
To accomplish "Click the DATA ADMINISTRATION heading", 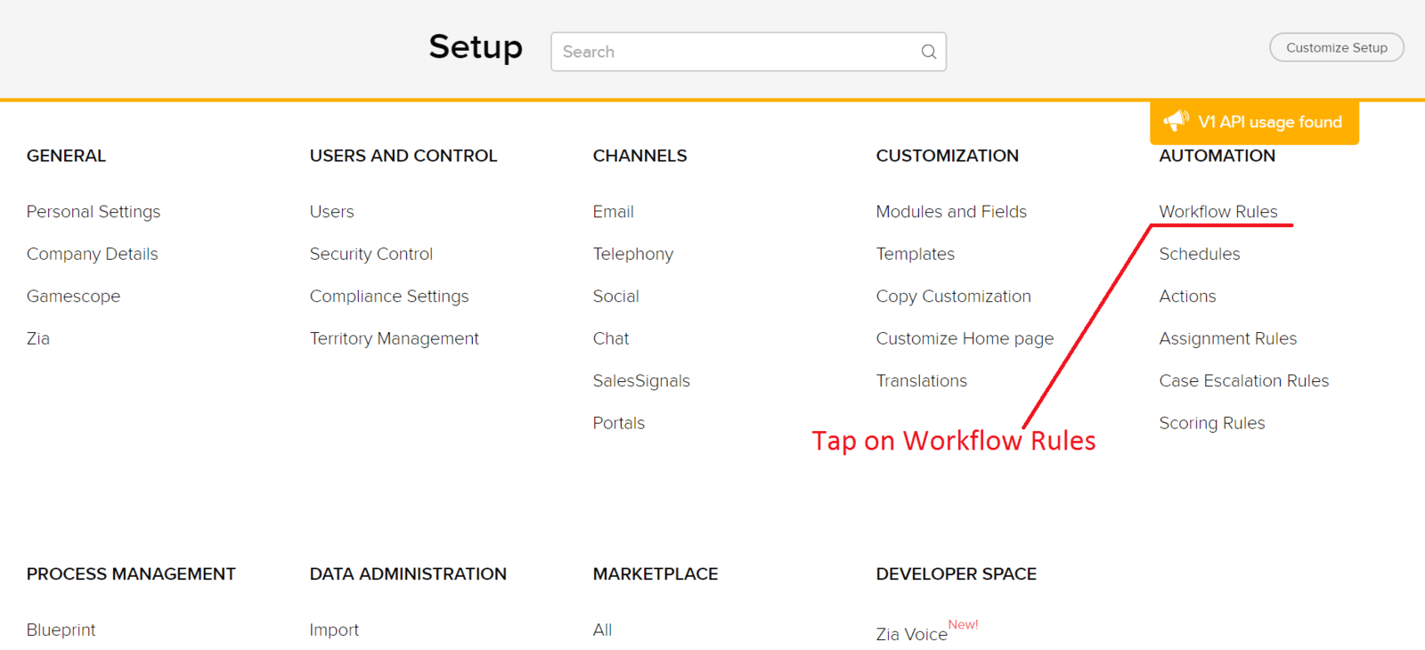I will (408, 574).
